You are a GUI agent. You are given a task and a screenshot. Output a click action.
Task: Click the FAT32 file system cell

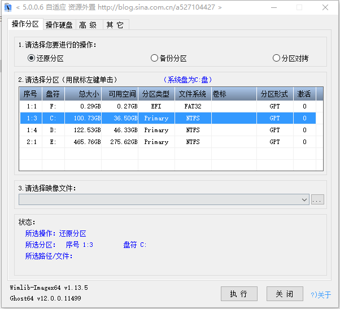pos(193,106)
